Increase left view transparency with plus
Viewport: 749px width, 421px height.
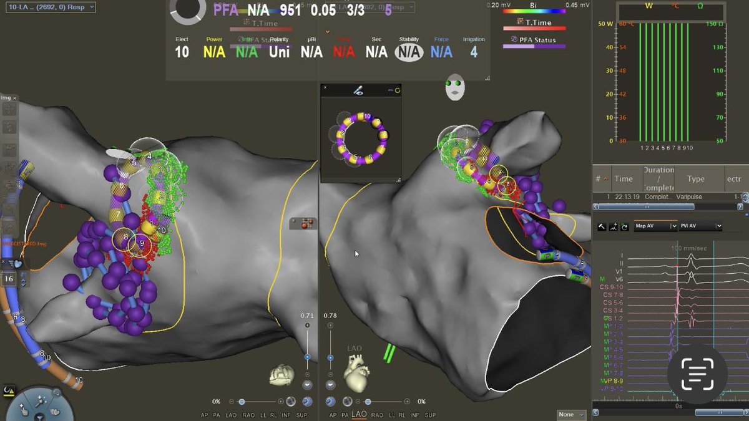point(281,402)
